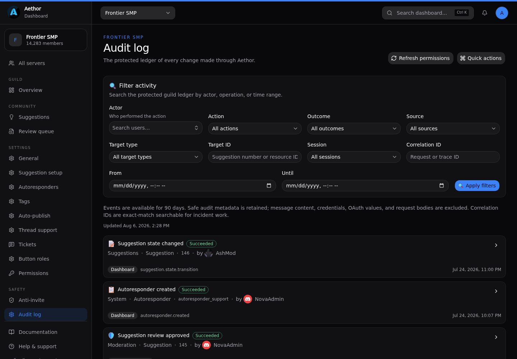Open the Permissions settings page
The image size is (517, 359).
(46, 273)
